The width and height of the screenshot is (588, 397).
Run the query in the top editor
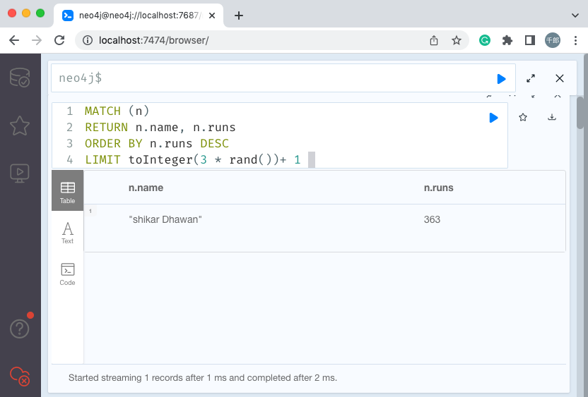(x=501, y=78)
